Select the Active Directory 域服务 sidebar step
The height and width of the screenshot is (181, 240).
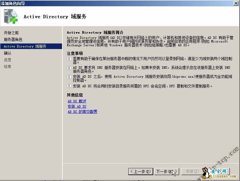coord(31,46)
